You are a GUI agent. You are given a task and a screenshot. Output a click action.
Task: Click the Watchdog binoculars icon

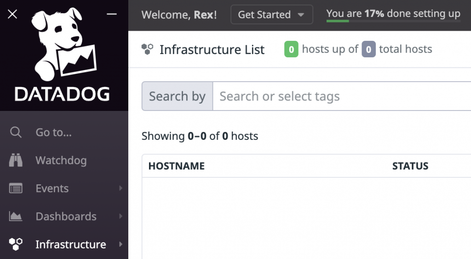click(16, 160)
